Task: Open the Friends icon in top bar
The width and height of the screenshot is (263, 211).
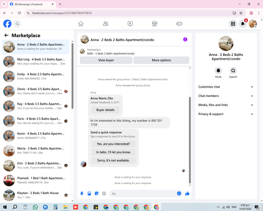Action: coord(106,24)
